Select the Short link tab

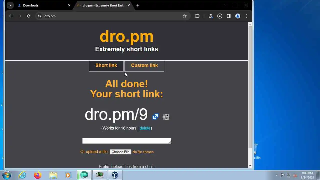coord(106,66)
